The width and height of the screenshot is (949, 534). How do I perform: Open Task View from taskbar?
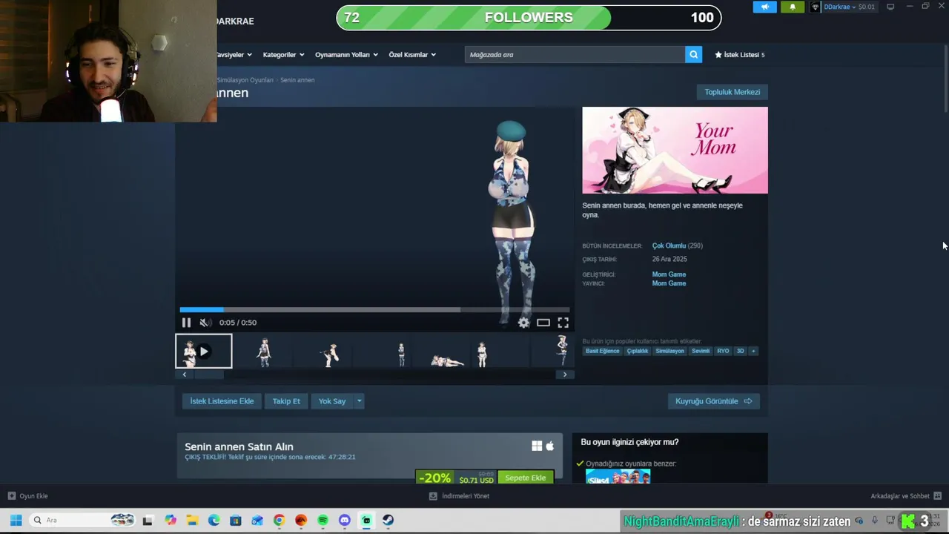coord(148,521)
